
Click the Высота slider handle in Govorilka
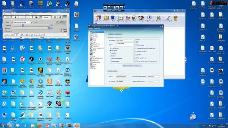click(48, 28)
